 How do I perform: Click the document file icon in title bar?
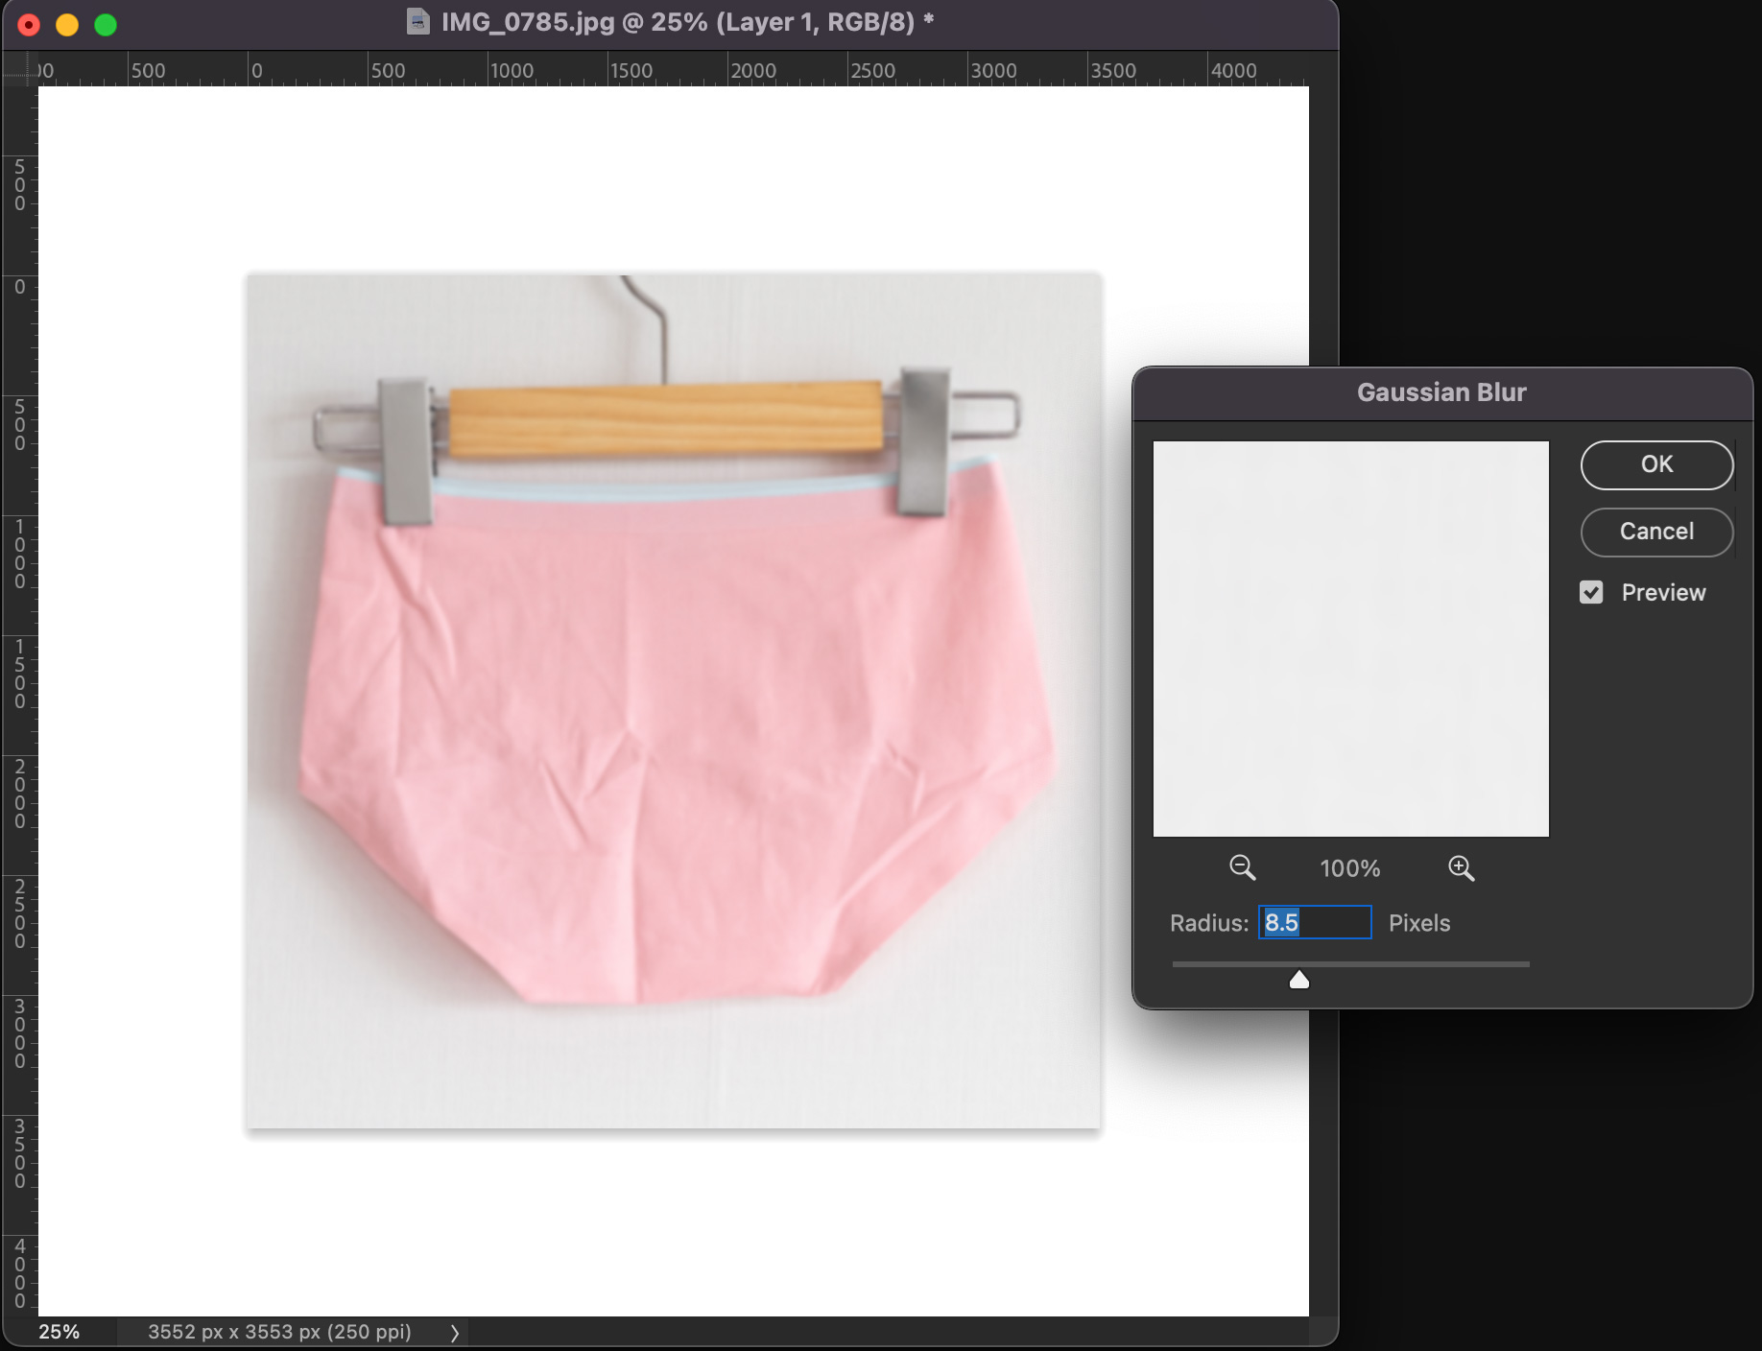(418, 21)
